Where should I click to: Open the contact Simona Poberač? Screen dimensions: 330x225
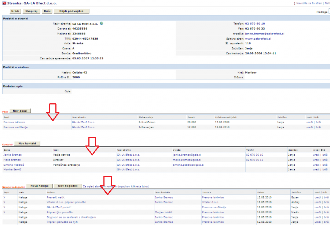[x=14, y=165]
